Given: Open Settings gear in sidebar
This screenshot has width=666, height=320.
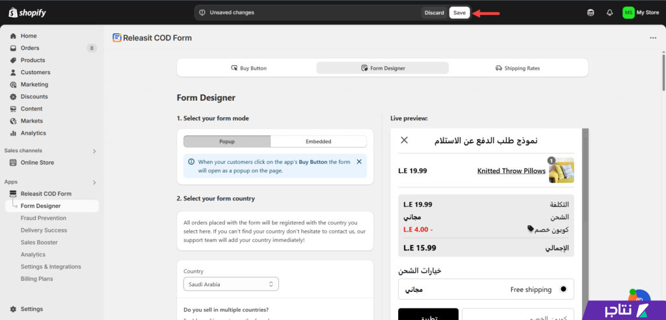Looking at the screenshot, I should click(x=13, y=309).
